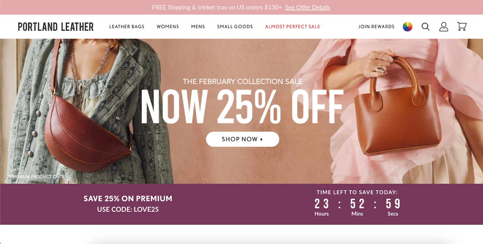Viewport: 483px width, 244px height.
Task: Click the rainbow color wheel icon
Action: tap(408, 27)
